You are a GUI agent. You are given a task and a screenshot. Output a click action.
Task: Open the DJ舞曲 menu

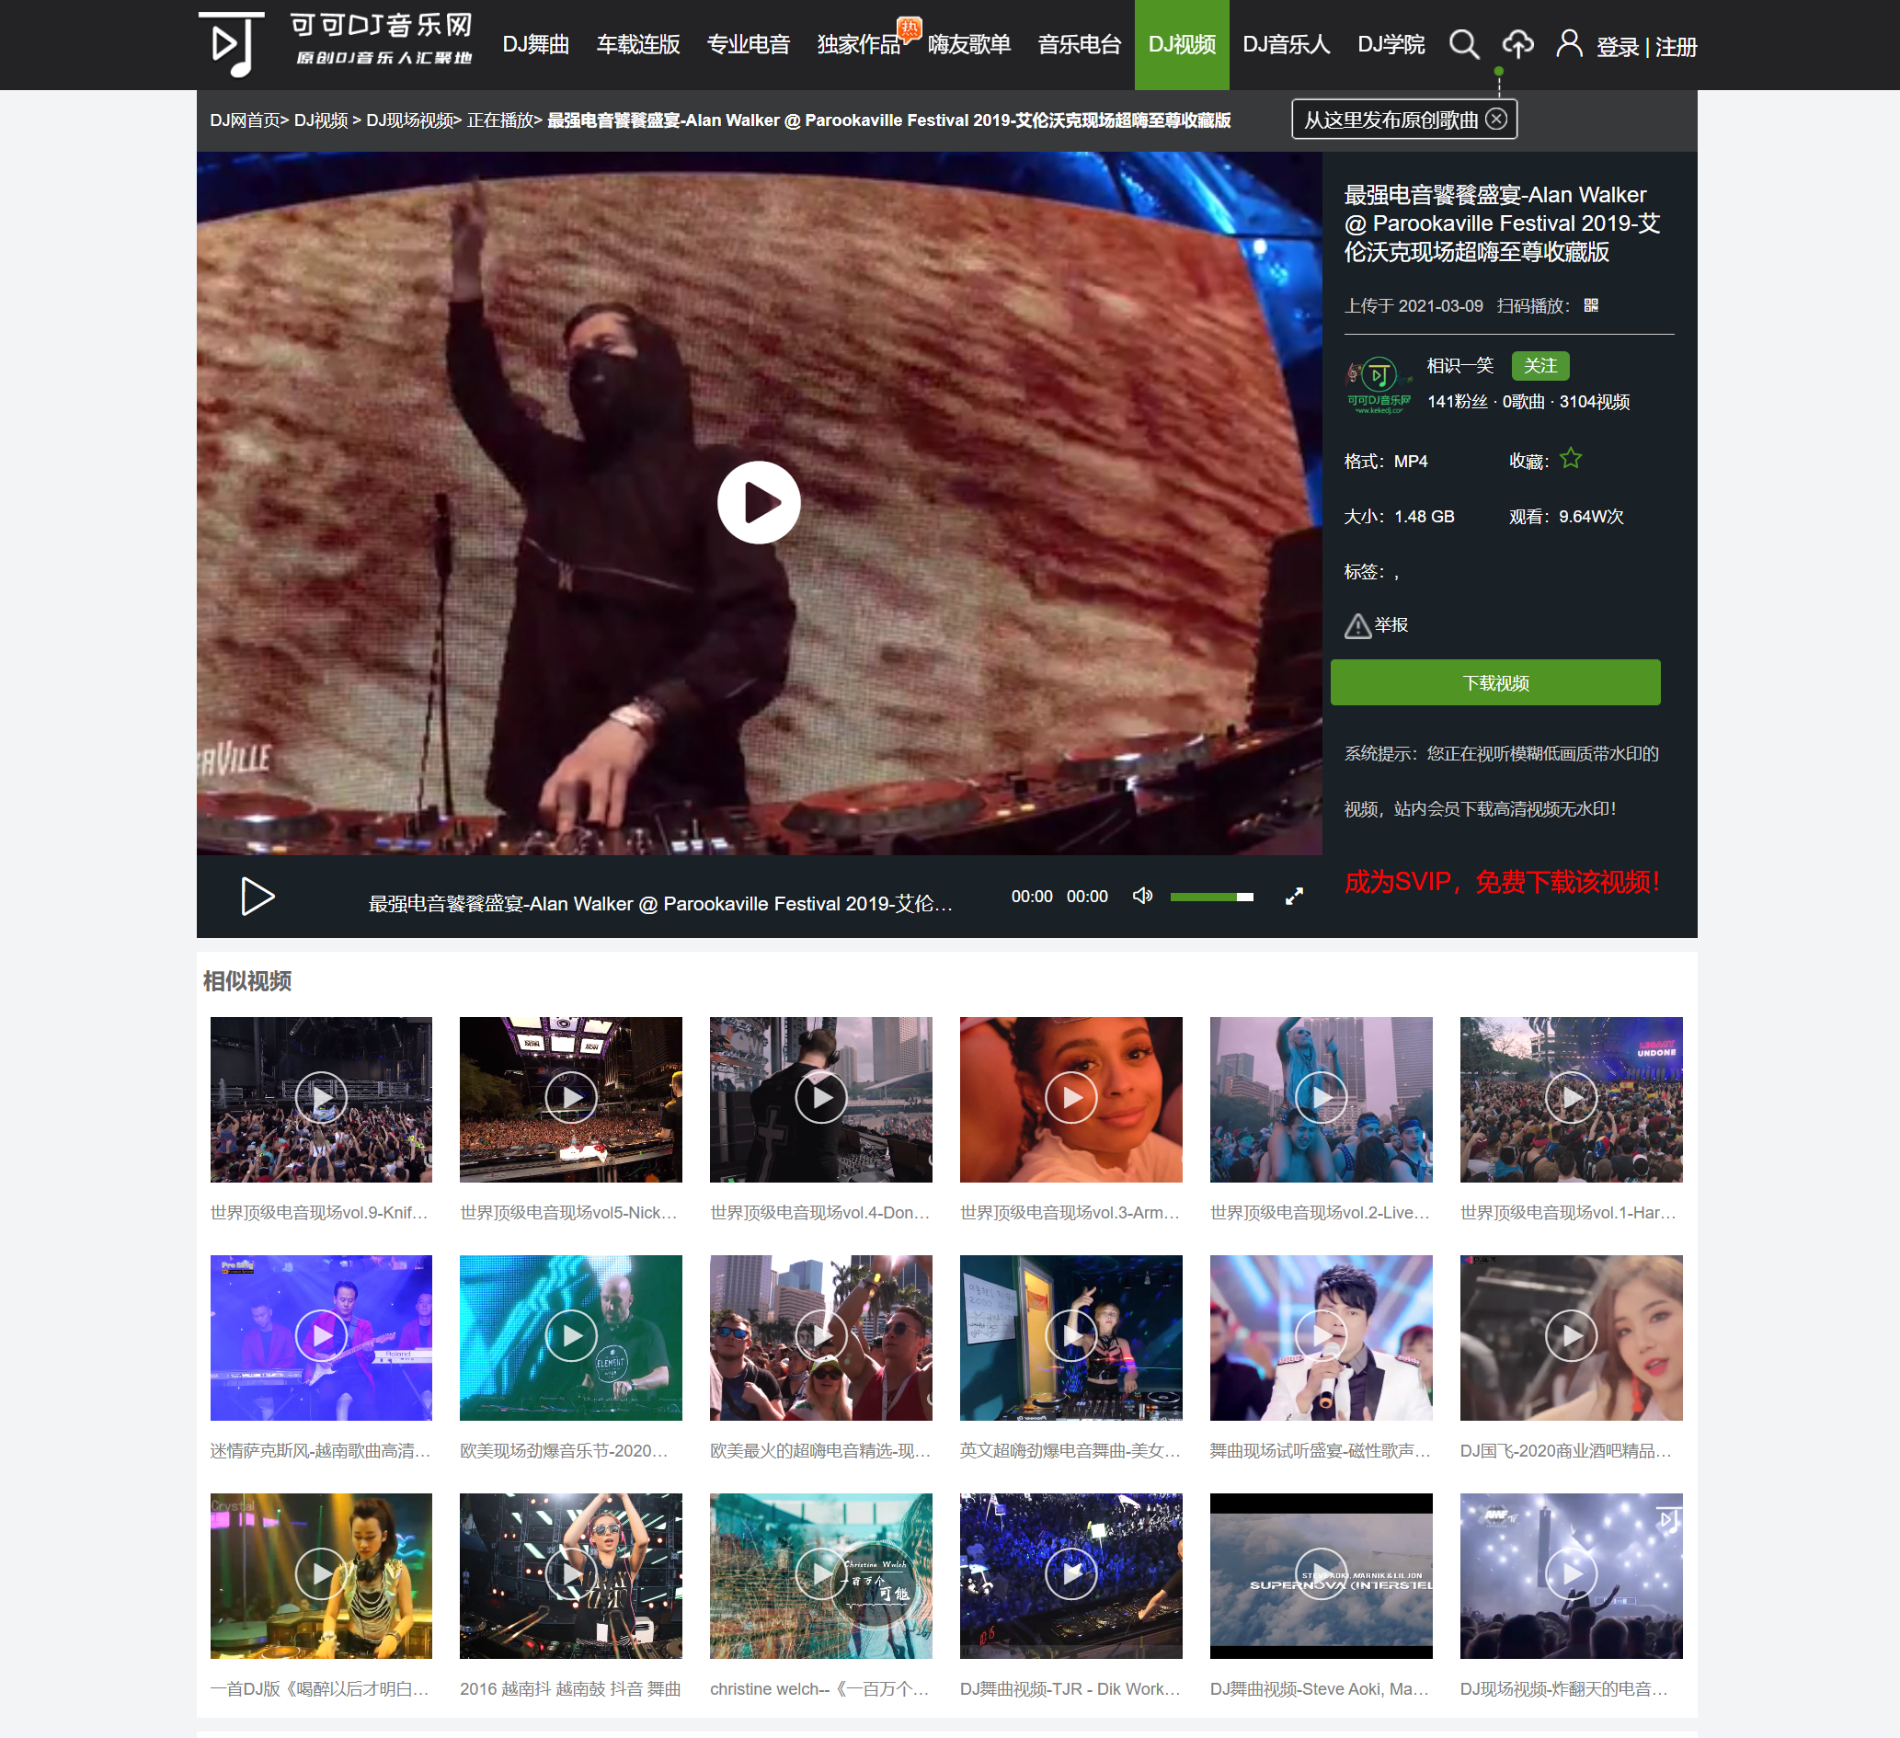[535, 44]
